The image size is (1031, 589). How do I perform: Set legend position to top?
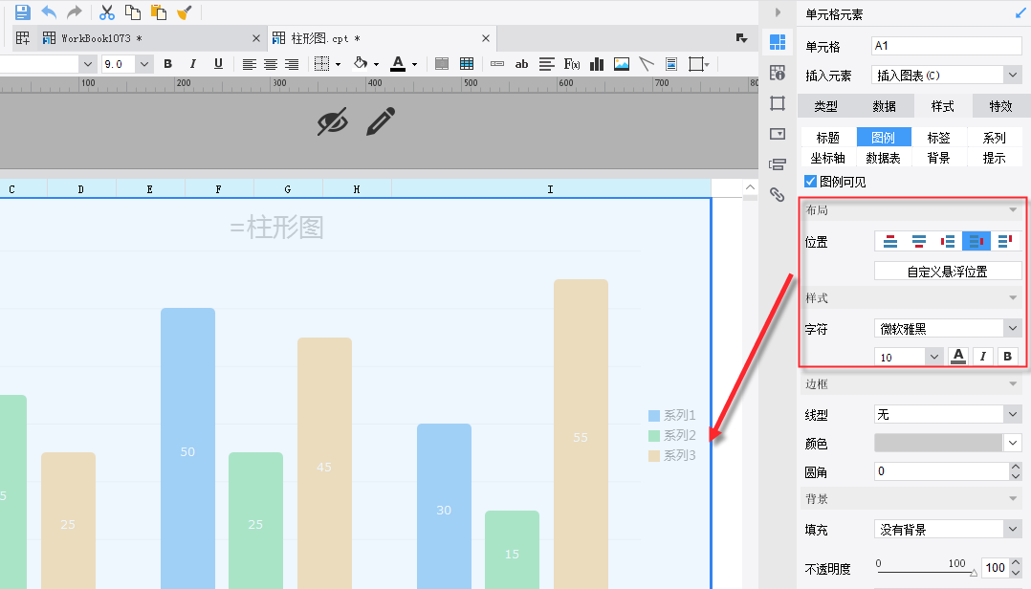coord(890,241)
